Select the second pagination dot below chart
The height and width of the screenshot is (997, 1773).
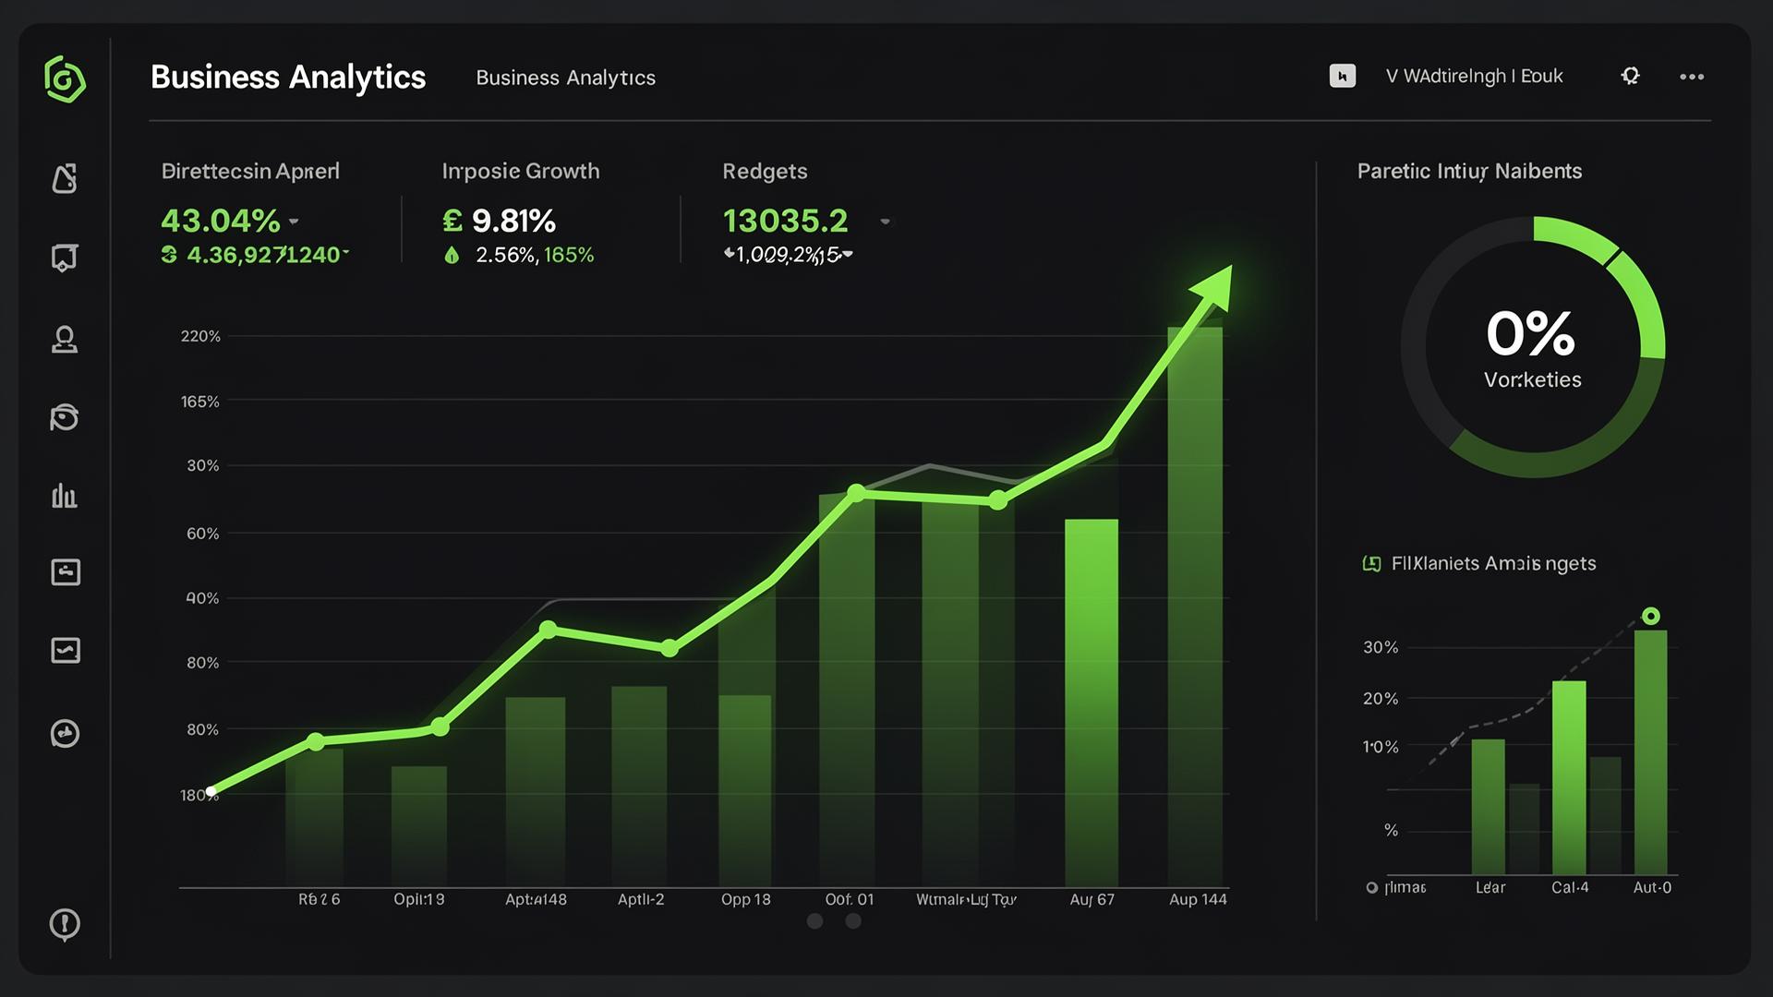[853, 920]
